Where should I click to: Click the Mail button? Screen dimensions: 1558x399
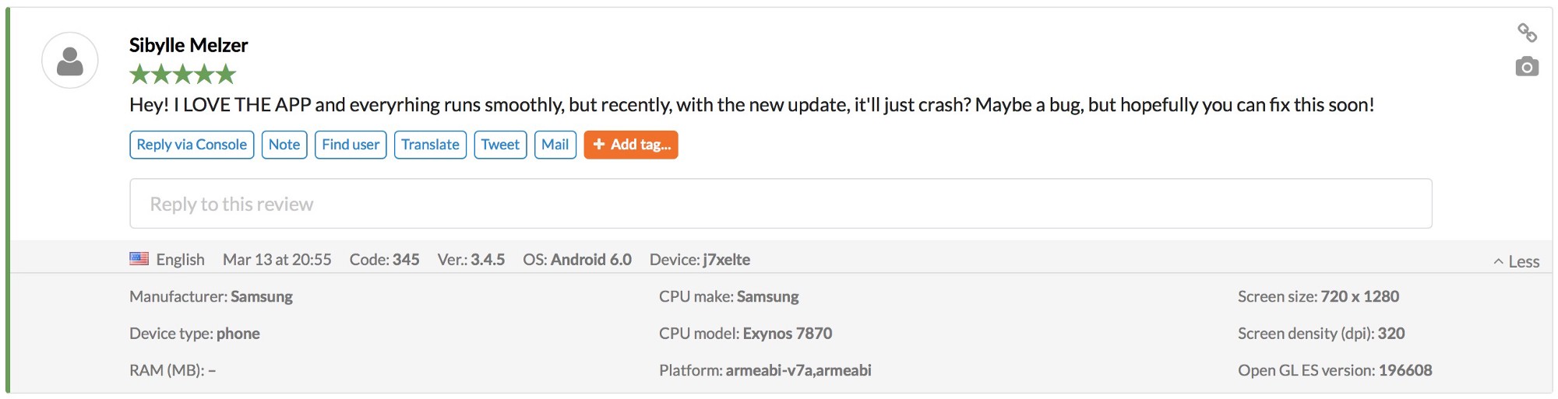tap(555, 145)
